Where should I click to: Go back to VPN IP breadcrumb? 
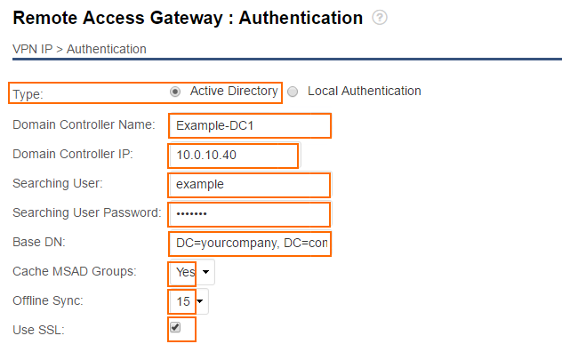[x=33, y=49]
